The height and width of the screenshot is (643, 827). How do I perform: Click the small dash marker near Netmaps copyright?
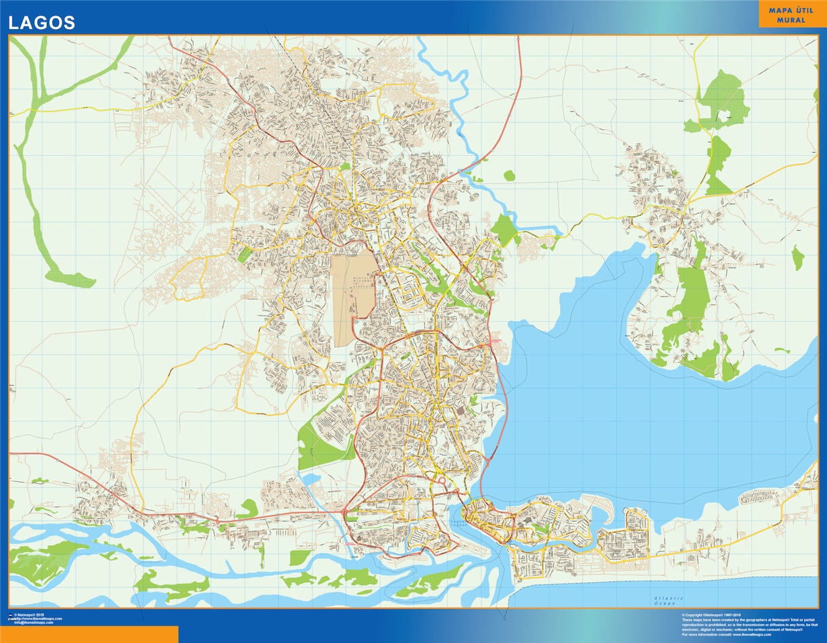click(10, 615)
